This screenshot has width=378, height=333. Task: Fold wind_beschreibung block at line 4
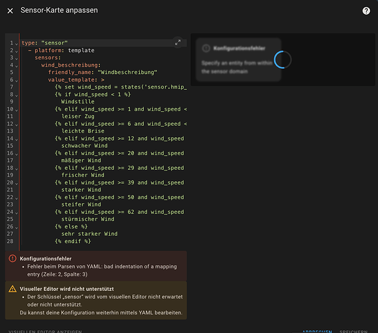click(17, 66)
